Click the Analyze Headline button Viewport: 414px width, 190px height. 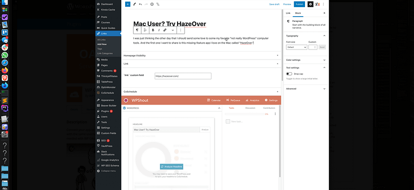[171, 167]
